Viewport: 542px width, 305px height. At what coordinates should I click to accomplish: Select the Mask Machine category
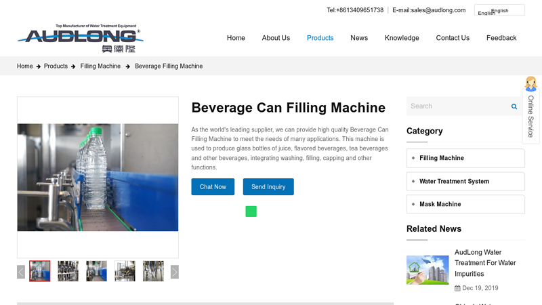tap(465, 204)
